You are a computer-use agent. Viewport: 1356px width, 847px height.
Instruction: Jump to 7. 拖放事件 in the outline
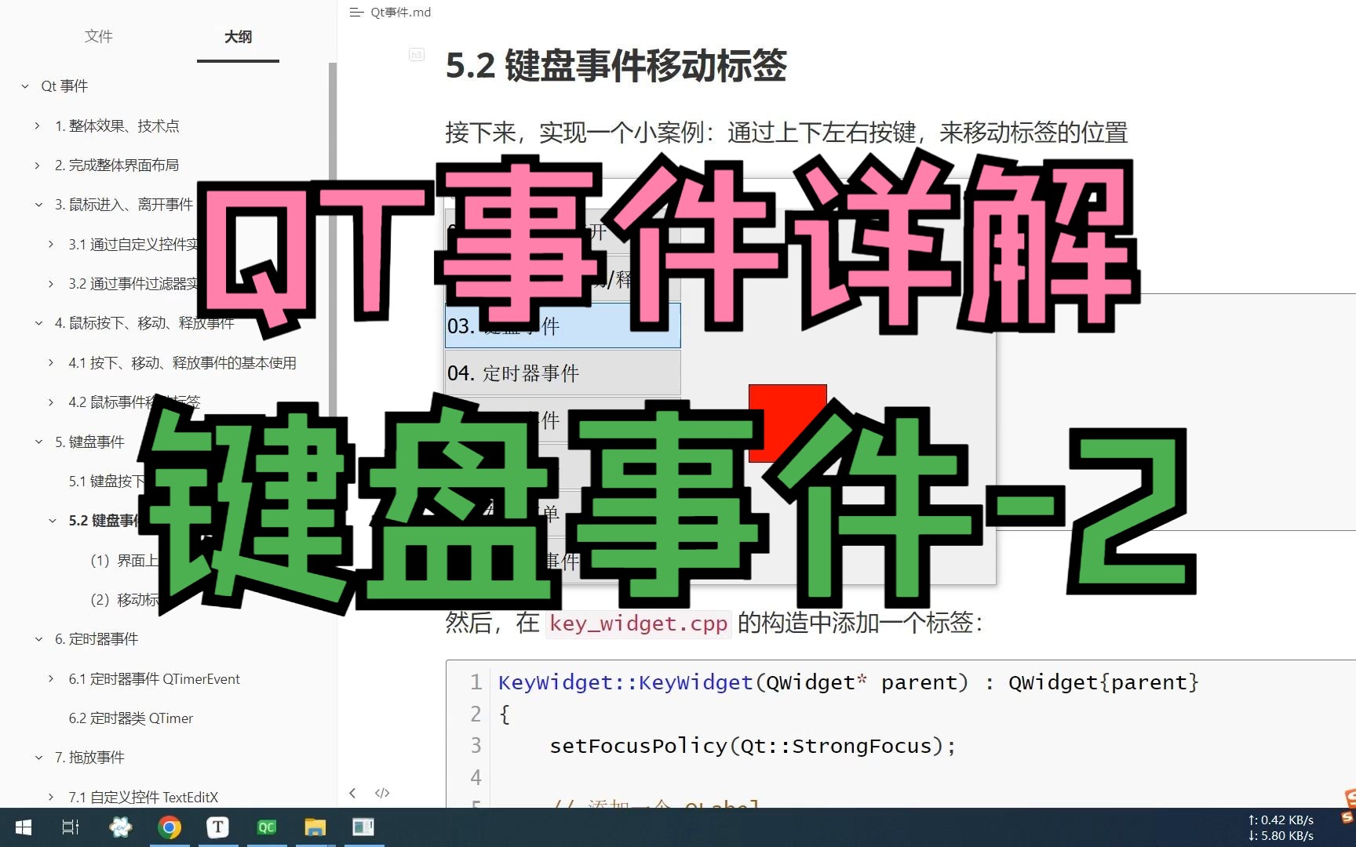coord(89,758)
